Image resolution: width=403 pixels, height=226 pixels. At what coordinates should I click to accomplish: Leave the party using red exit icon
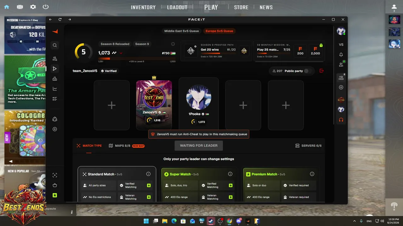coord(321,71)
